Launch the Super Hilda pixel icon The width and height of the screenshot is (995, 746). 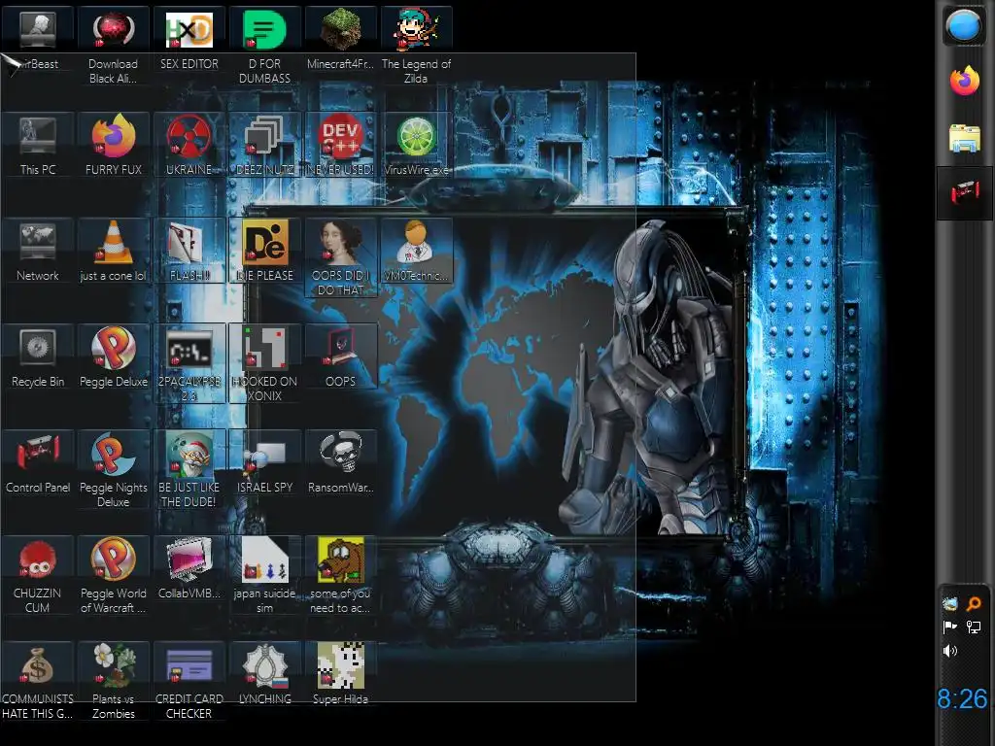pos(341,664)
